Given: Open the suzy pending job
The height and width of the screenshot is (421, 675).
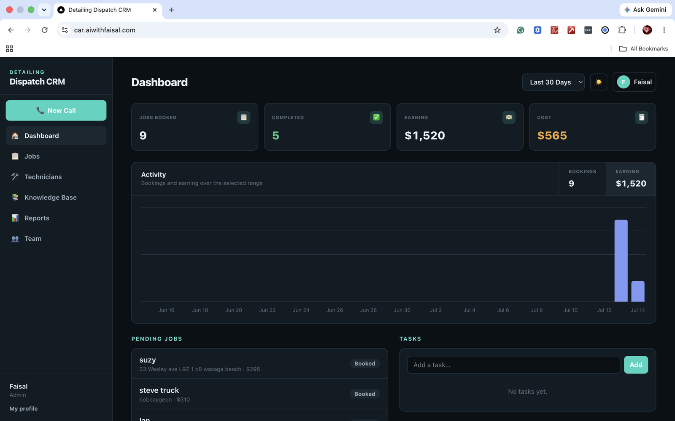Looking at the screenshot, I should pyautogui.click(x=259, y=364).
